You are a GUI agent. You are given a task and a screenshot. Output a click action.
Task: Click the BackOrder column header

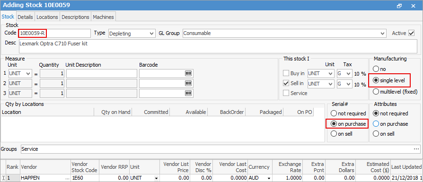(226, 112)
